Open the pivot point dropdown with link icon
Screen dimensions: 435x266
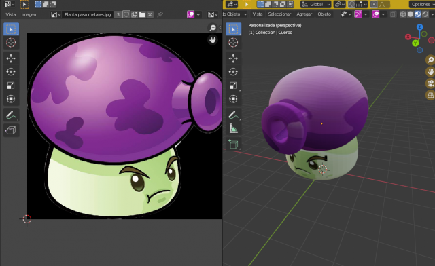[x=340, y=4]
